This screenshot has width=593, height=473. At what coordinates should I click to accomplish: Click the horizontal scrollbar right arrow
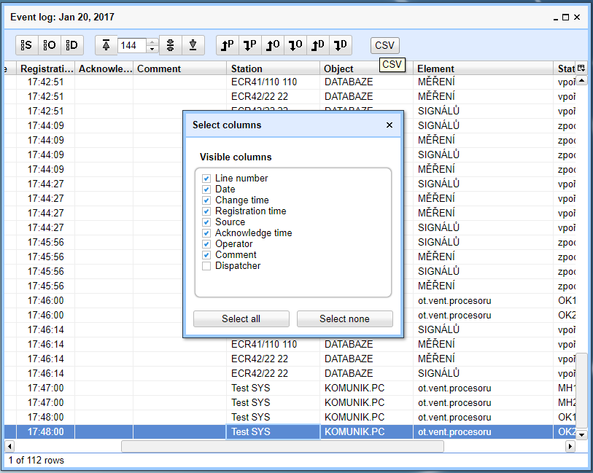pos(570,447)
